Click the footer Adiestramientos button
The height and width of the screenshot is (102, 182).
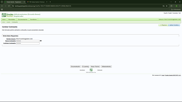tap(106, 67)
